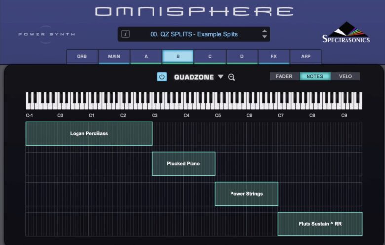This screenshot has height=245, width=385.
Task: Toggle the Quadzone power button
Action: (162, 77)
